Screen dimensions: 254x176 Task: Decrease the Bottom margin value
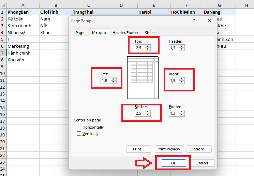coord(148,115)
